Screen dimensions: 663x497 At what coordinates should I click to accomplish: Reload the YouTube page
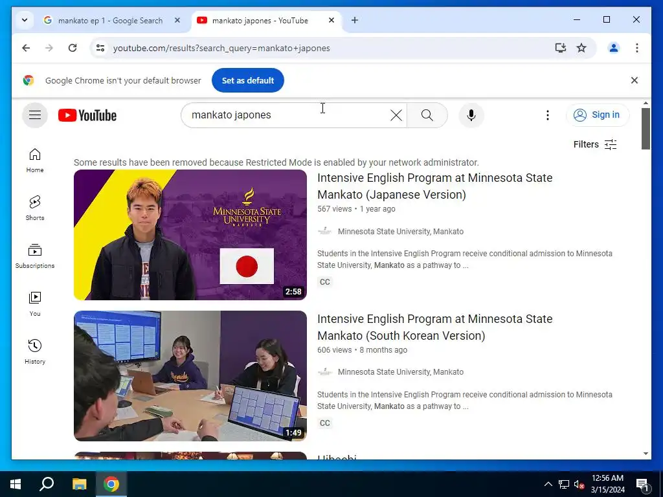click(73, 48)
